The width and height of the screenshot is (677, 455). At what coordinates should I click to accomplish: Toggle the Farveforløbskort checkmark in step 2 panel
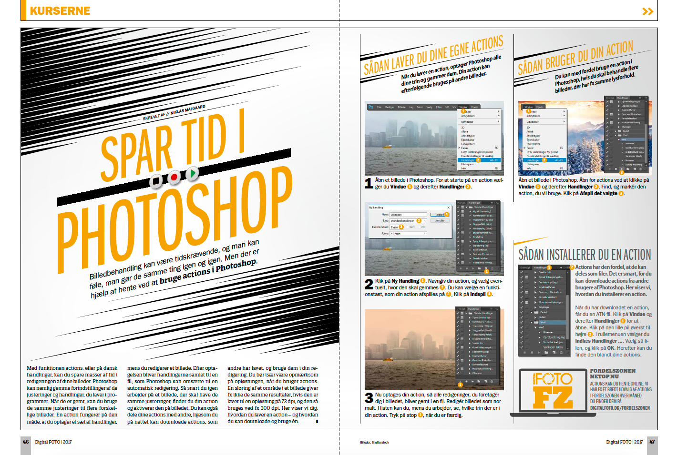pos(458,258)
